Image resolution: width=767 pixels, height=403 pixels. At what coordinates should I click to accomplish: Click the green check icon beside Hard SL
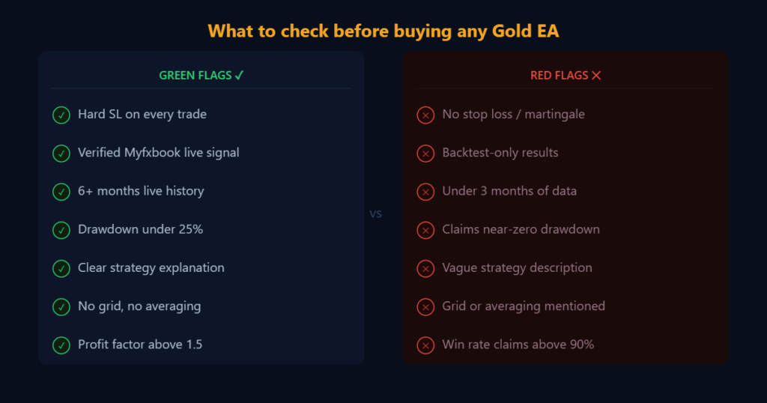pyautogui.click(x=61, y=115)
